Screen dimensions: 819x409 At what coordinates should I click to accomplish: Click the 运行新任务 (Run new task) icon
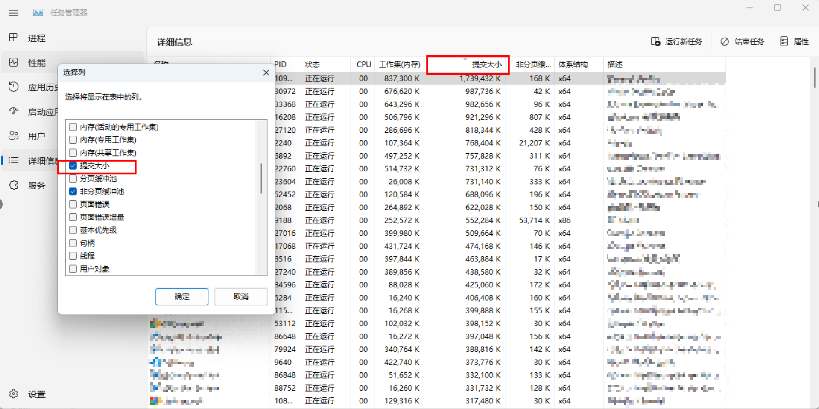coord(655,41)
